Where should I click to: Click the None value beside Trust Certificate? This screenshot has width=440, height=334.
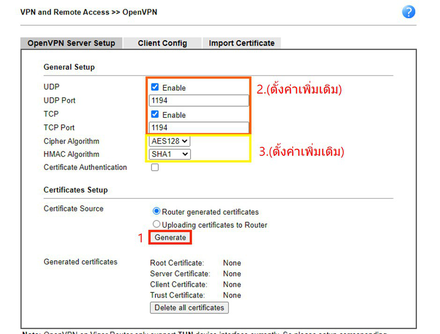232,295
